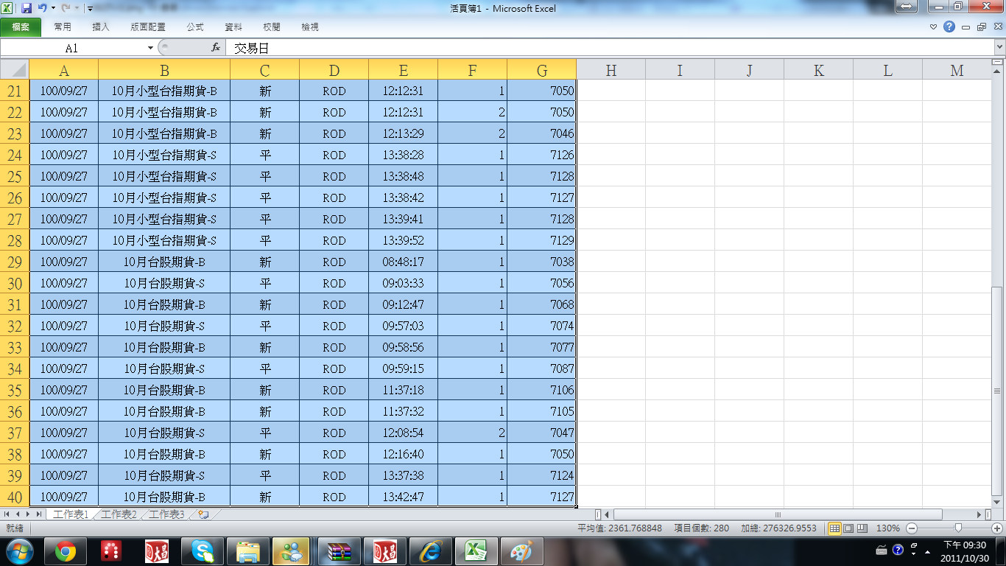Switch to Page Layout view button
The width and height of the screenshot is (1006, 566).
click(848, 528)
